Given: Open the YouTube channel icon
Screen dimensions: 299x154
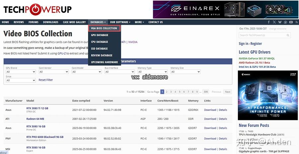Looking at the screenshot, I should pyautogui.click(x=291, y=22).
